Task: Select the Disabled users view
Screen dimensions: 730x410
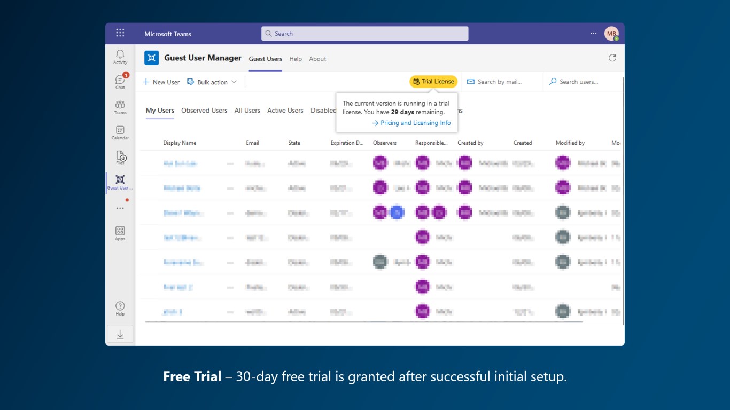Action: 323,111
